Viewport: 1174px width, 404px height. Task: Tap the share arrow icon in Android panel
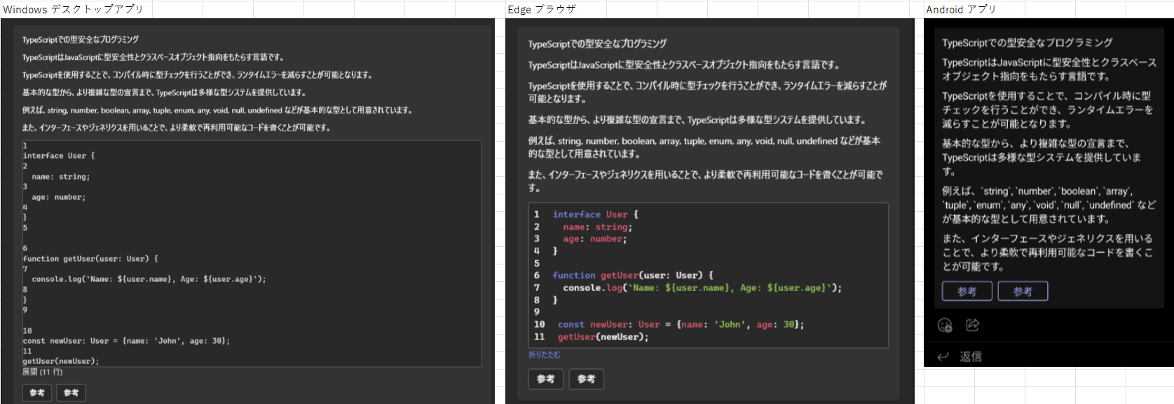tap(973, 325)
